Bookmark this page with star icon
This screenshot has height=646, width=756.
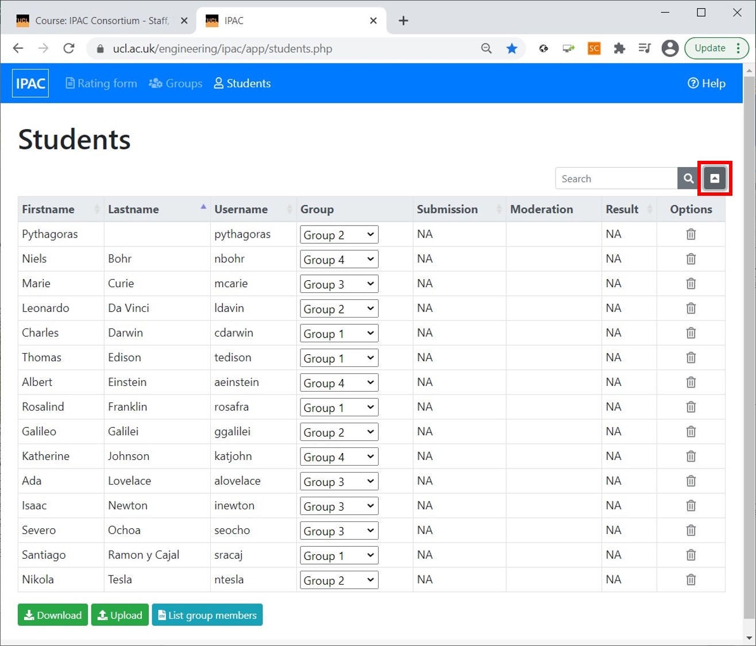[x=512, y=49]
